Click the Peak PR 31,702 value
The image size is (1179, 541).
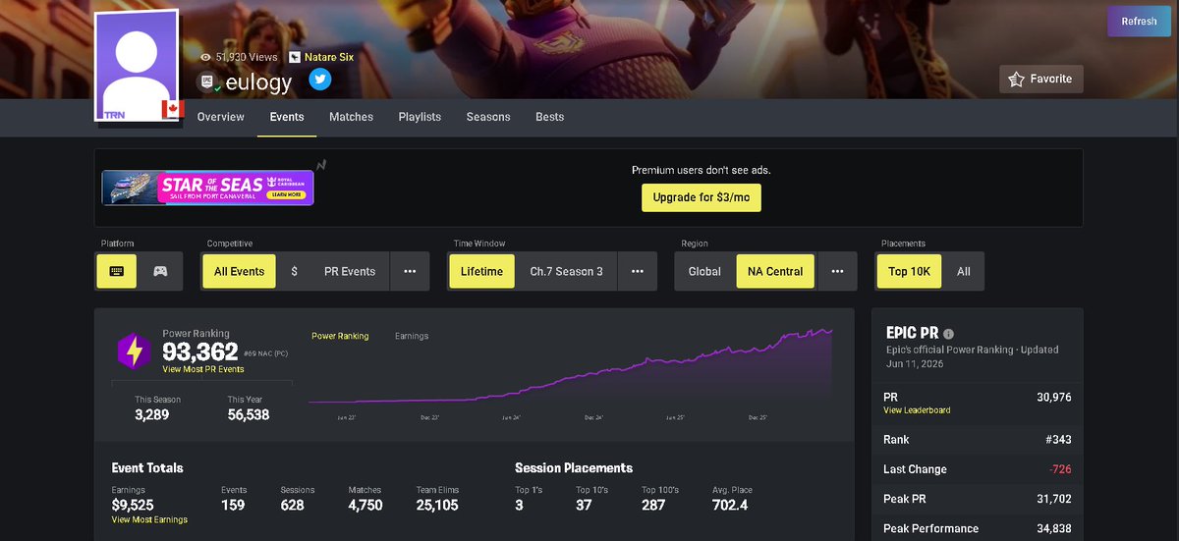click(x=1053, y=499)
